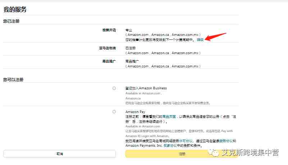288x165 pixels.
Task: Click the 我要开店 service label
Action: (109, 30)
